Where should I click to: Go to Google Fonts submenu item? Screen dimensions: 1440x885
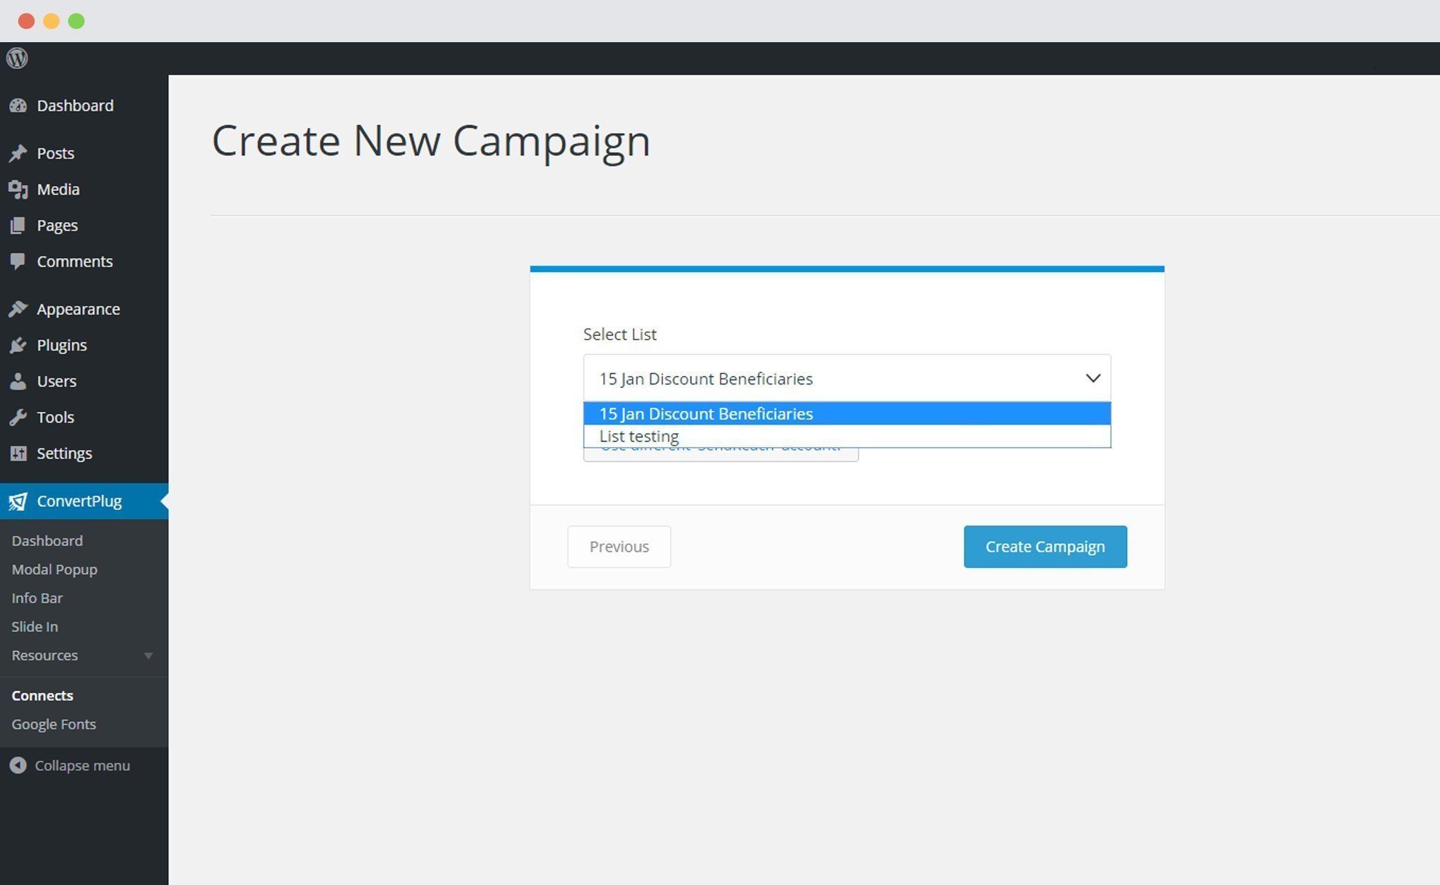pos(53,724)
